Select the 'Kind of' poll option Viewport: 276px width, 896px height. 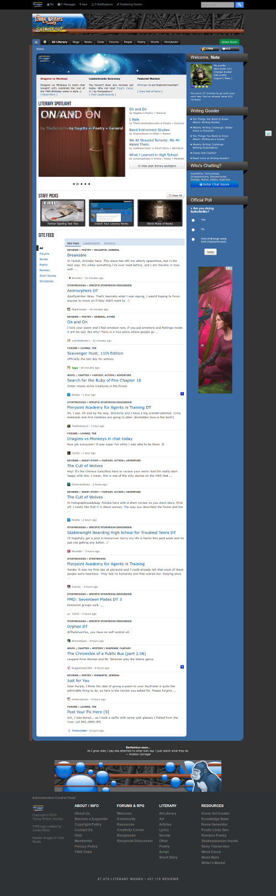point(193,239)
